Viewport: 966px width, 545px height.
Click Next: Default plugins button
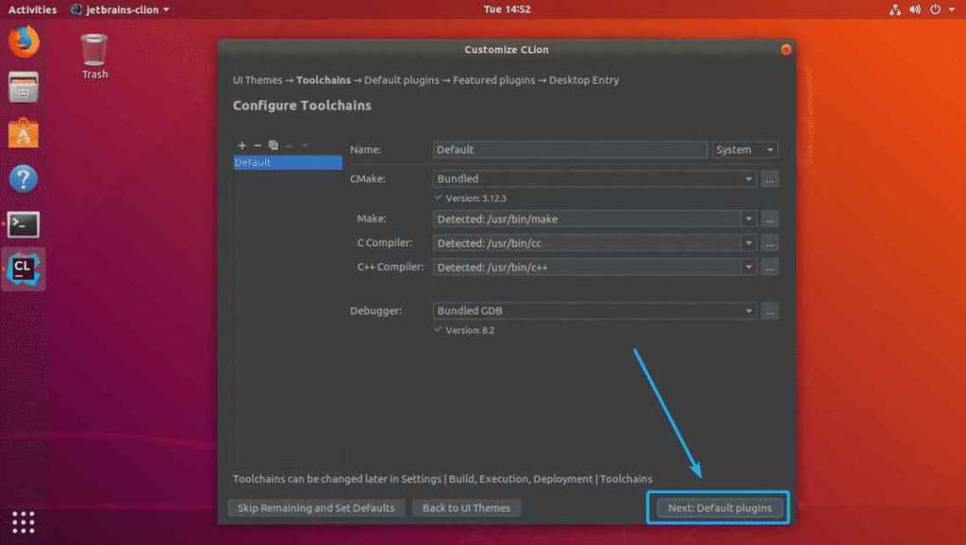coord(720,508)
